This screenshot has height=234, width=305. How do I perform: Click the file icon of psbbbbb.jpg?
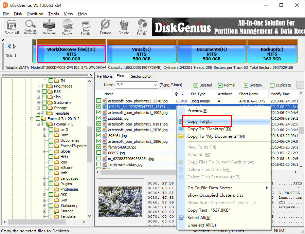tap(105, 118)
